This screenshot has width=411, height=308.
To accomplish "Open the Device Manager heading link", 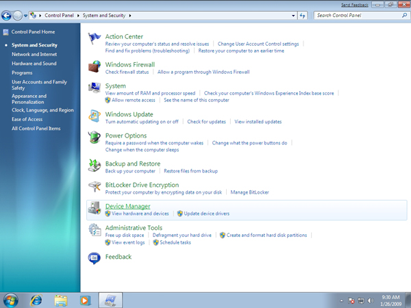I will (127, 206).
